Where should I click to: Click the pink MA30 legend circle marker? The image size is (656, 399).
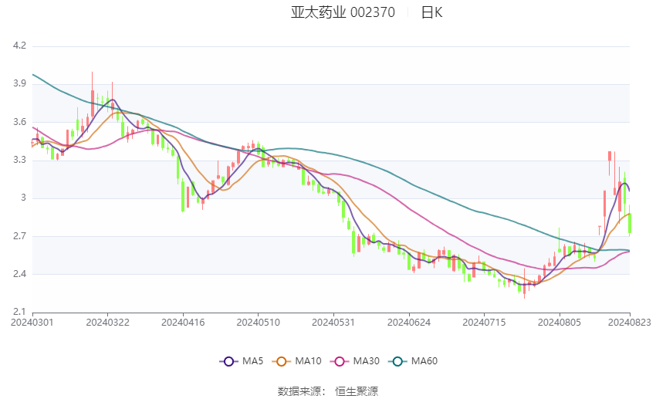coord(337,360)
